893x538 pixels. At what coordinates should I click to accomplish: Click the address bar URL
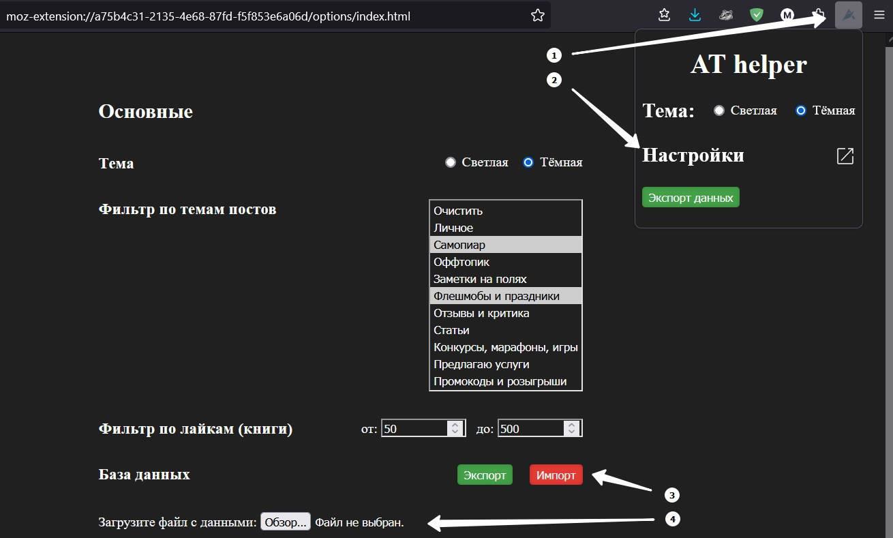pos(209,16)
